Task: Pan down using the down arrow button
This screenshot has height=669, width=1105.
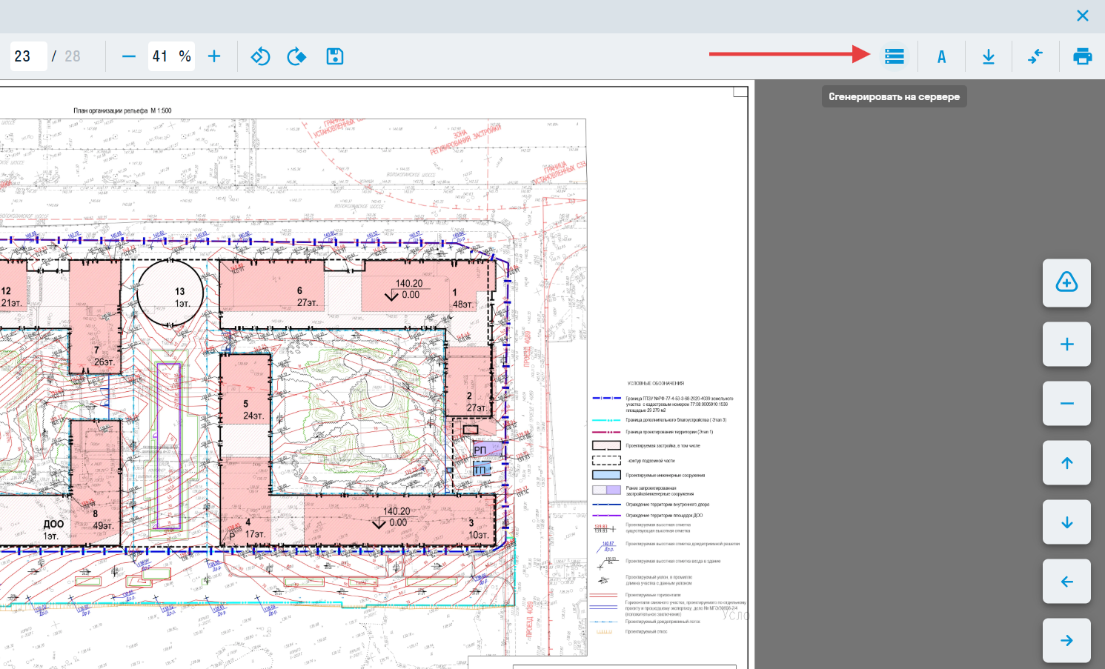Action: click(1066, 522)
